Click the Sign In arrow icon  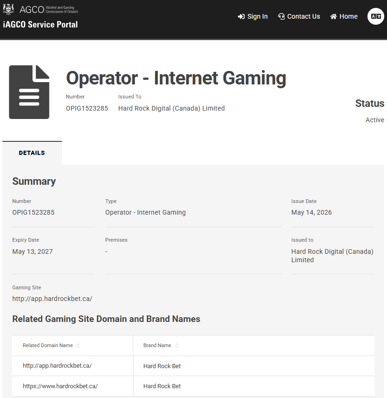(241, 16)
